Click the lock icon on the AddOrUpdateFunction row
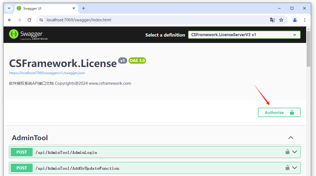The height and width of the screenshot is (176, 316). point(287,167)
